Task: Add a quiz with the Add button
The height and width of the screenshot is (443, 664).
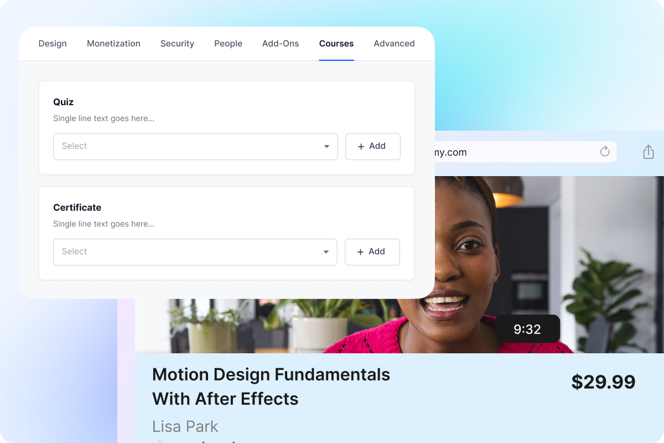Action: (373, 146)
